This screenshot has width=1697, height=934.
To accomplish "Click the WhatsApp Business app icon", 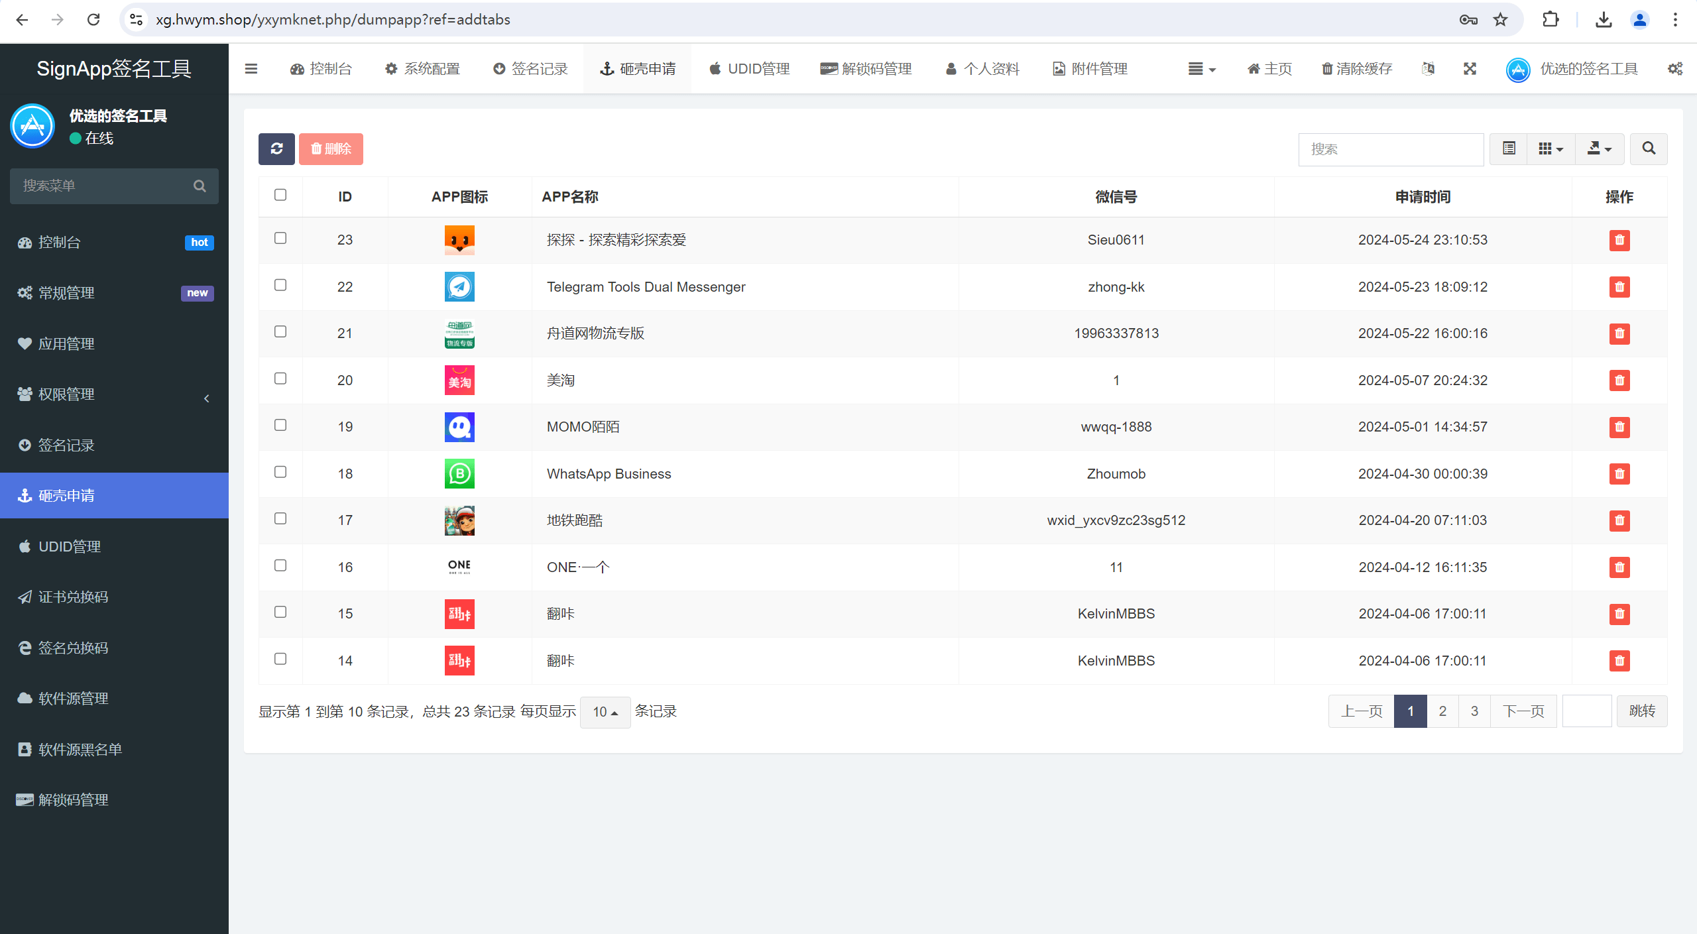I will (459, 474).
